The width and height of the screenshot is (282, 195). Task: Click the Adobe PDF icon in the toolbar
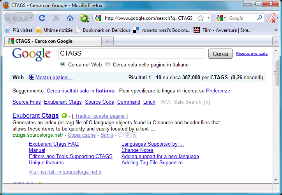pyautogui.click(x=271, y=18)
